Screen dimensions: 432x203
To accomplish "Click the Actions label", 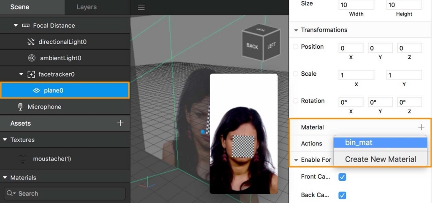I will tap(311, 143).
